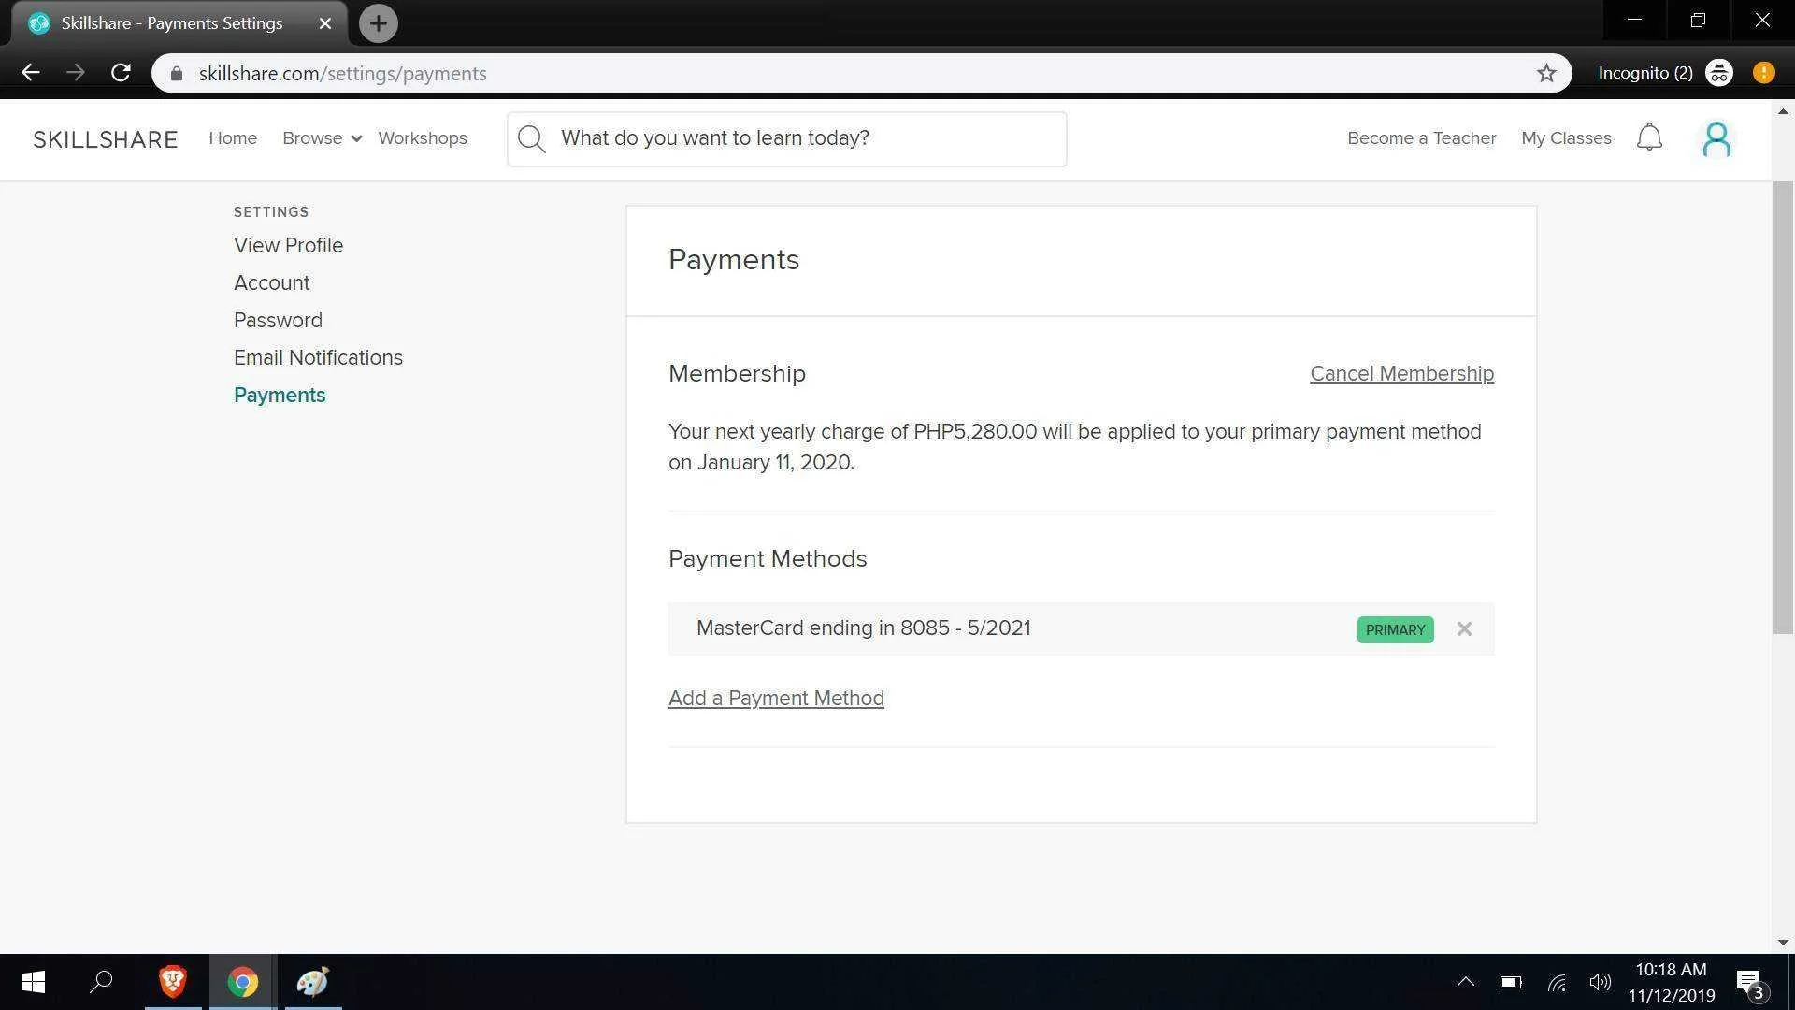Go back to previous page
The width and height of the screenshot is (1795, 1010).
coord(30,73)
